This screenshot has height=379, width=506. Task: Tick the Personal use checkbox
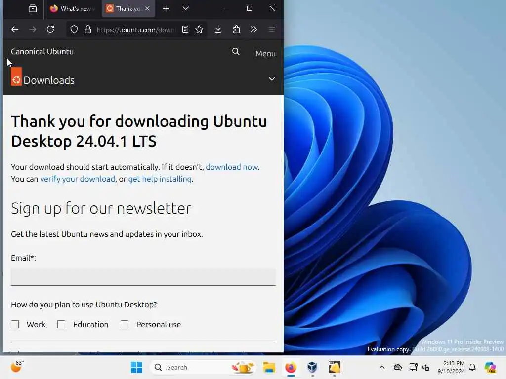(125, 324)
